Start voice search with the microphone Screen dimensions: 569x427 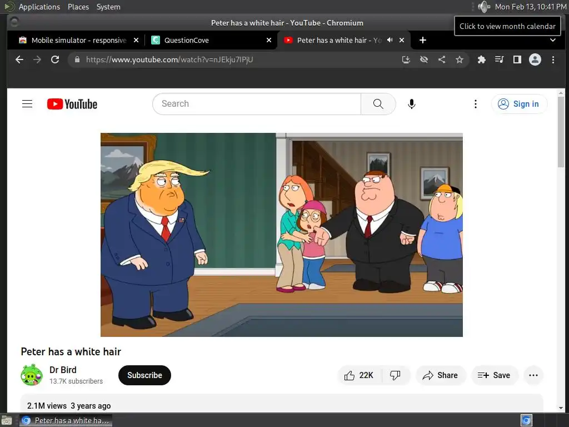click(x=412, y=104)
